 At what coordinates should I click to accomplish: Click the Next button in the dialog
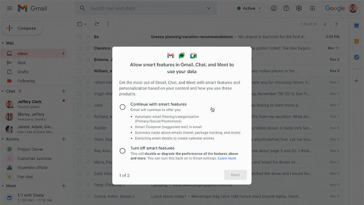235,175
